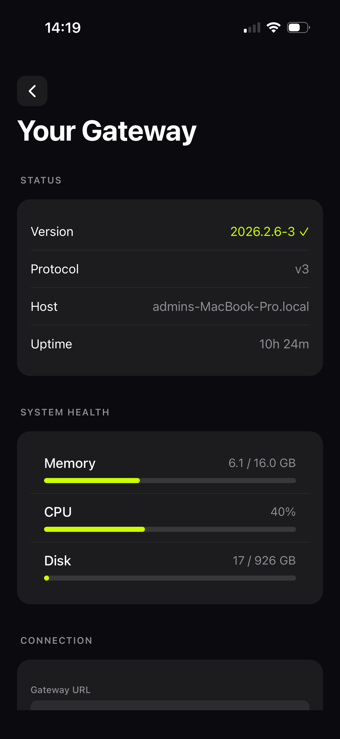Tap the battery indicator icon

click(x=298, y=28)
